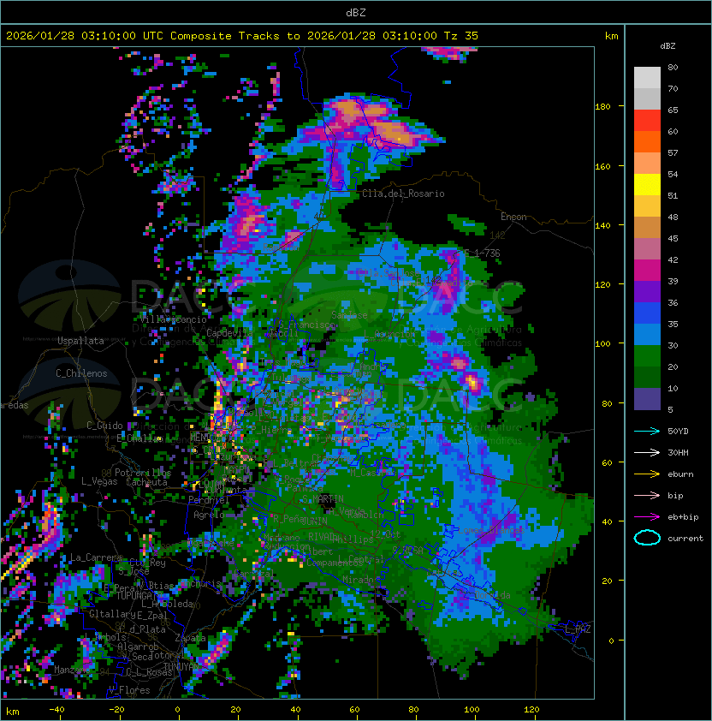Click the 'Uspallata' map label
This screenshot has width=712, height=721.
[80, 341]
